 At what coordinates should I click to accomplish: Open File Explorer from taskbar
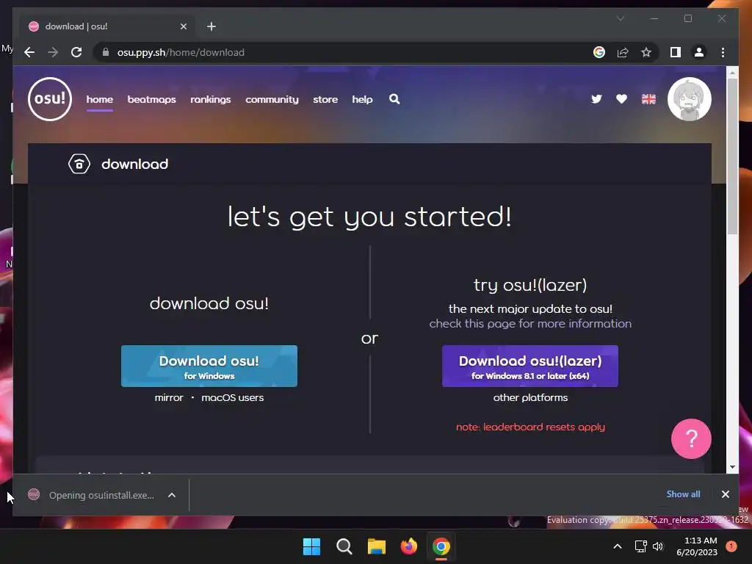pyautogui.click(x=377, y=546)
